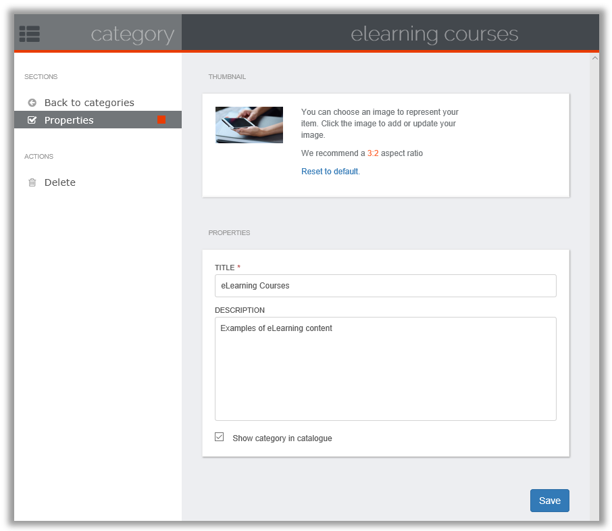Click the Reset to default link

[330, 172]
